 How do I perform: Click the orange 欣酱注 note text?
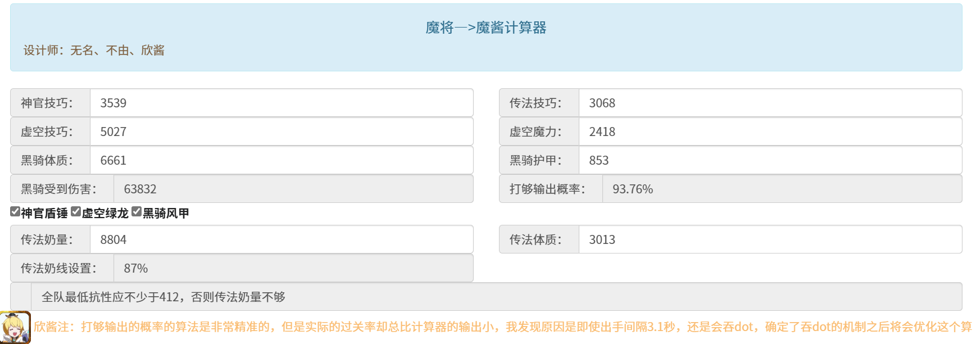(502, 327)
